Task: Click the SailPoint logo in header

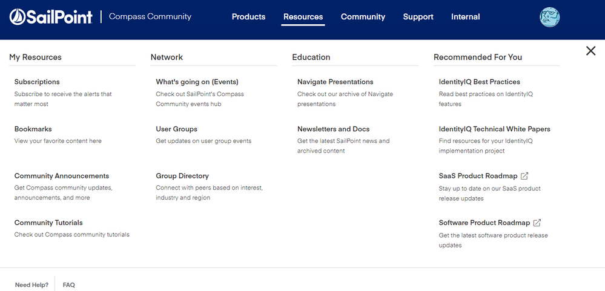Action: (51, 17)
